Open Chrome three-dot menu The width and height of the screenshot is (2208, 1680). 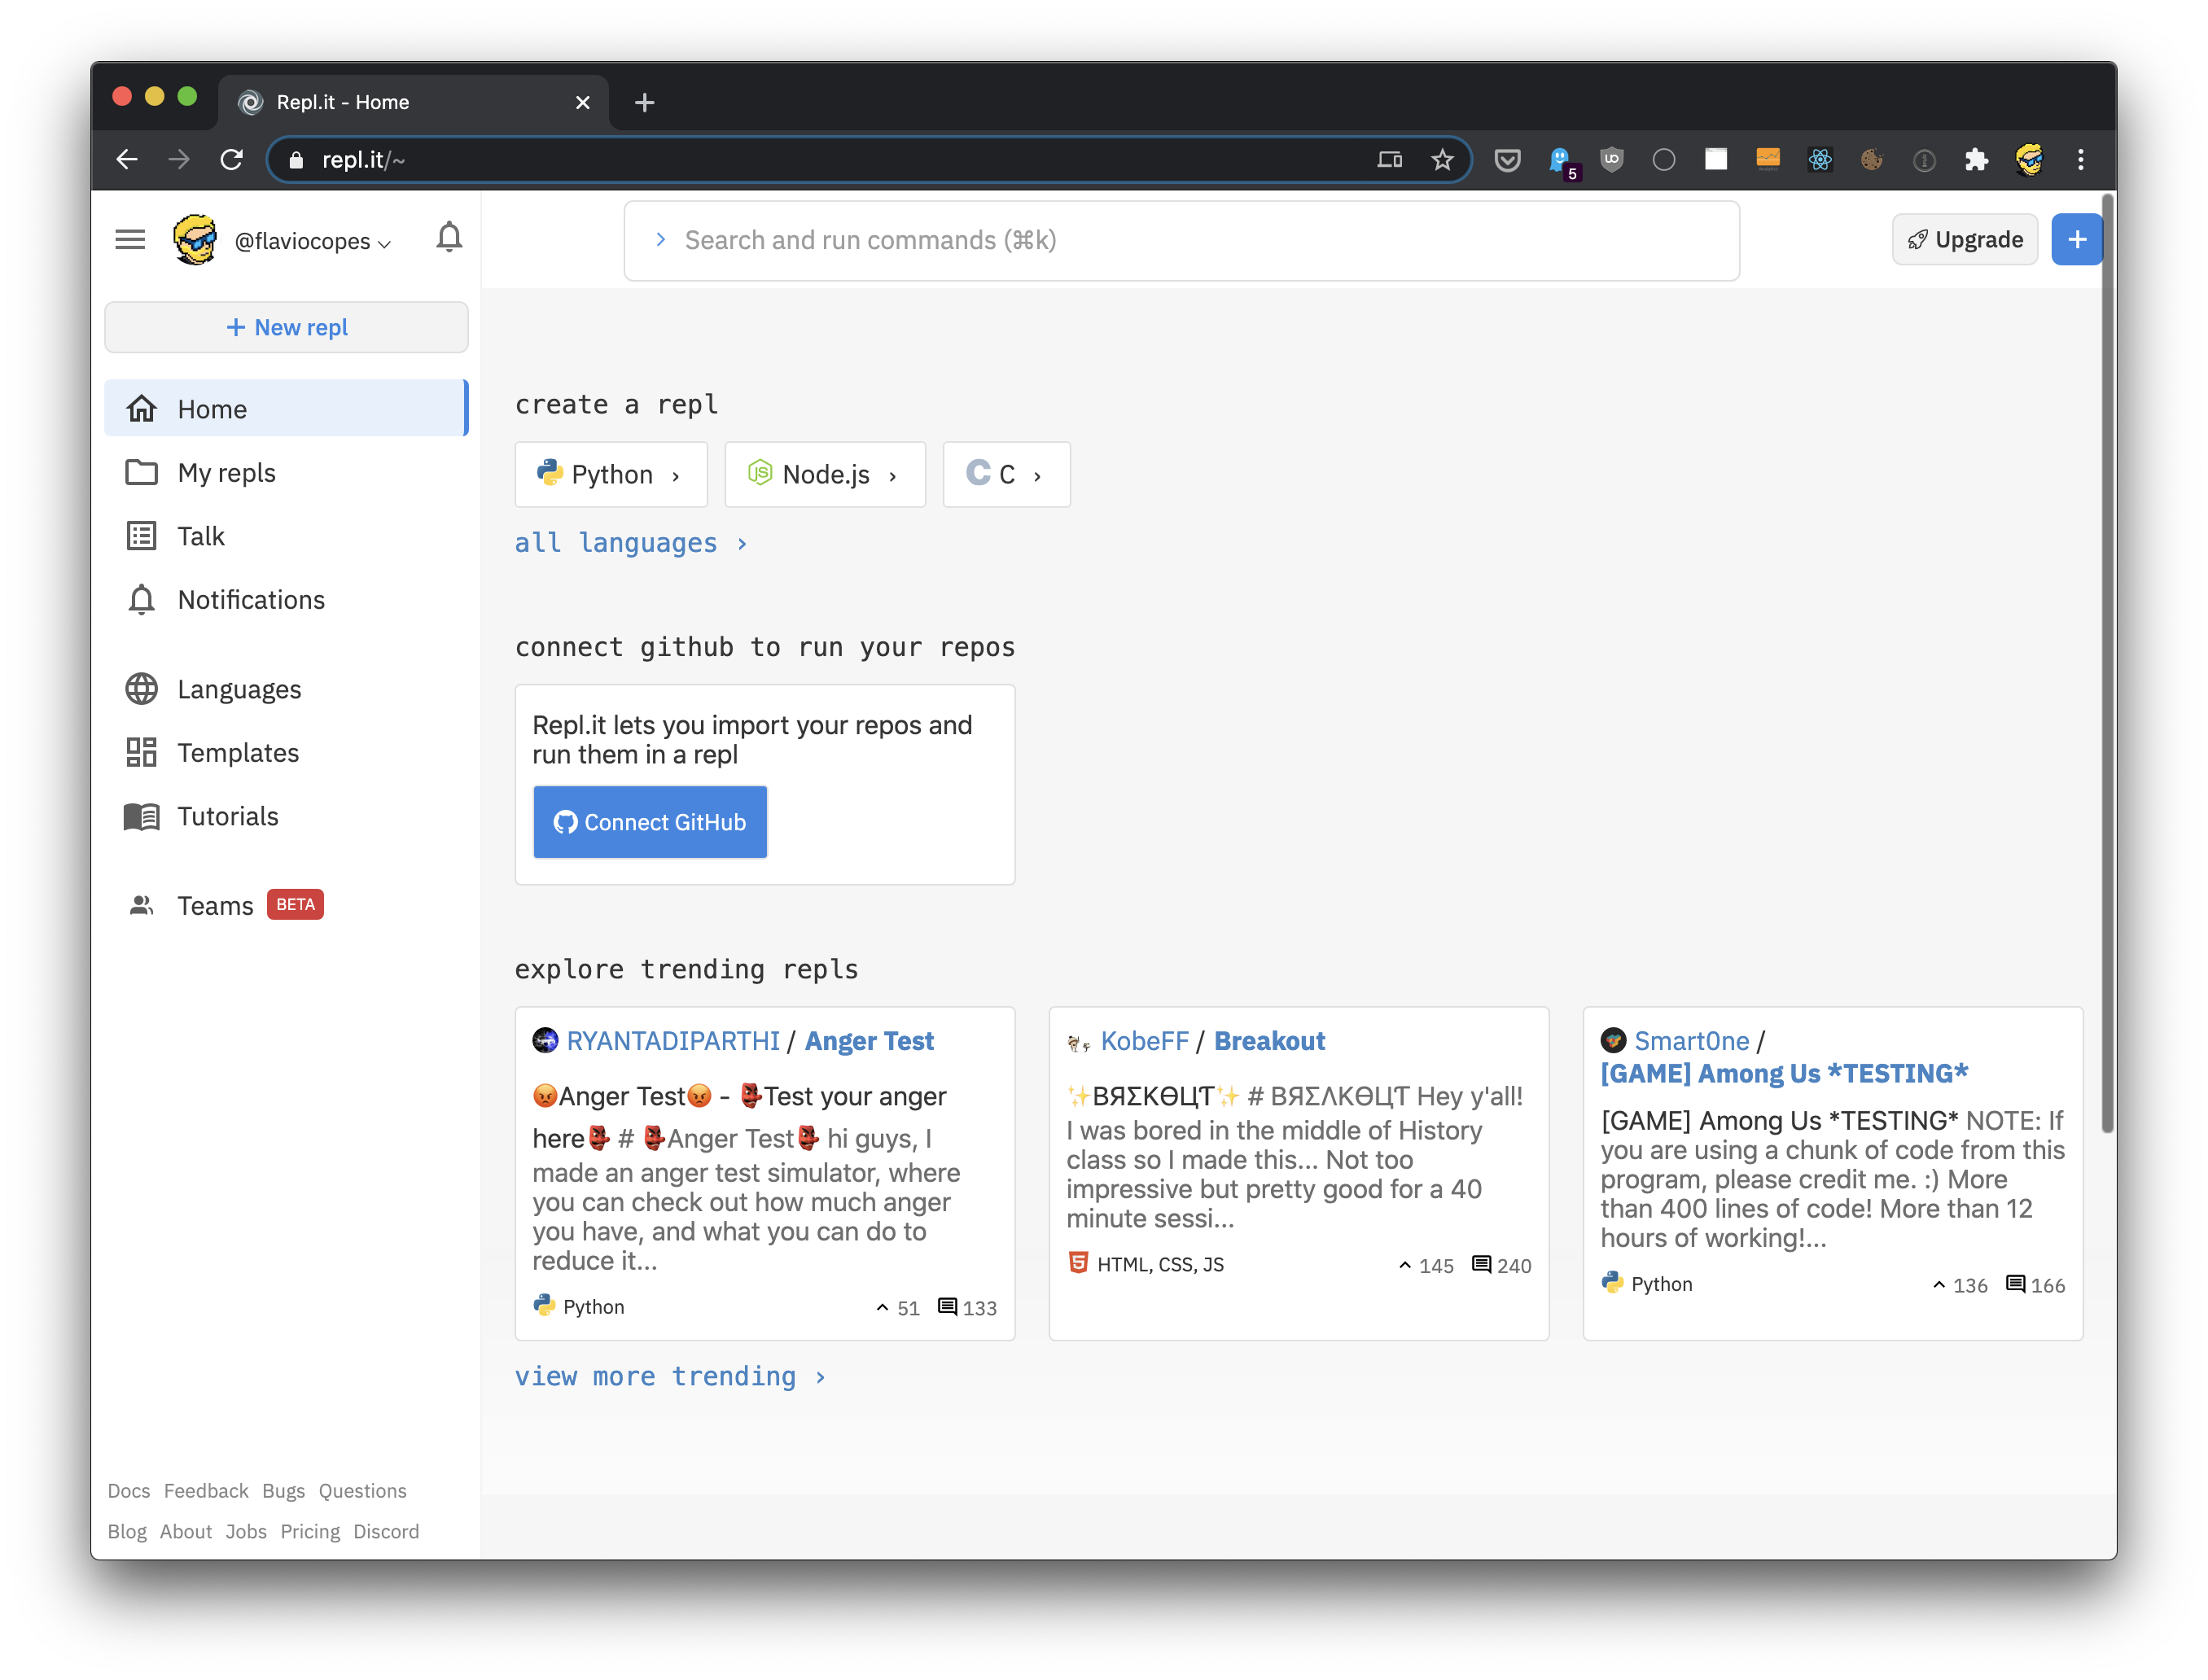2081,160
